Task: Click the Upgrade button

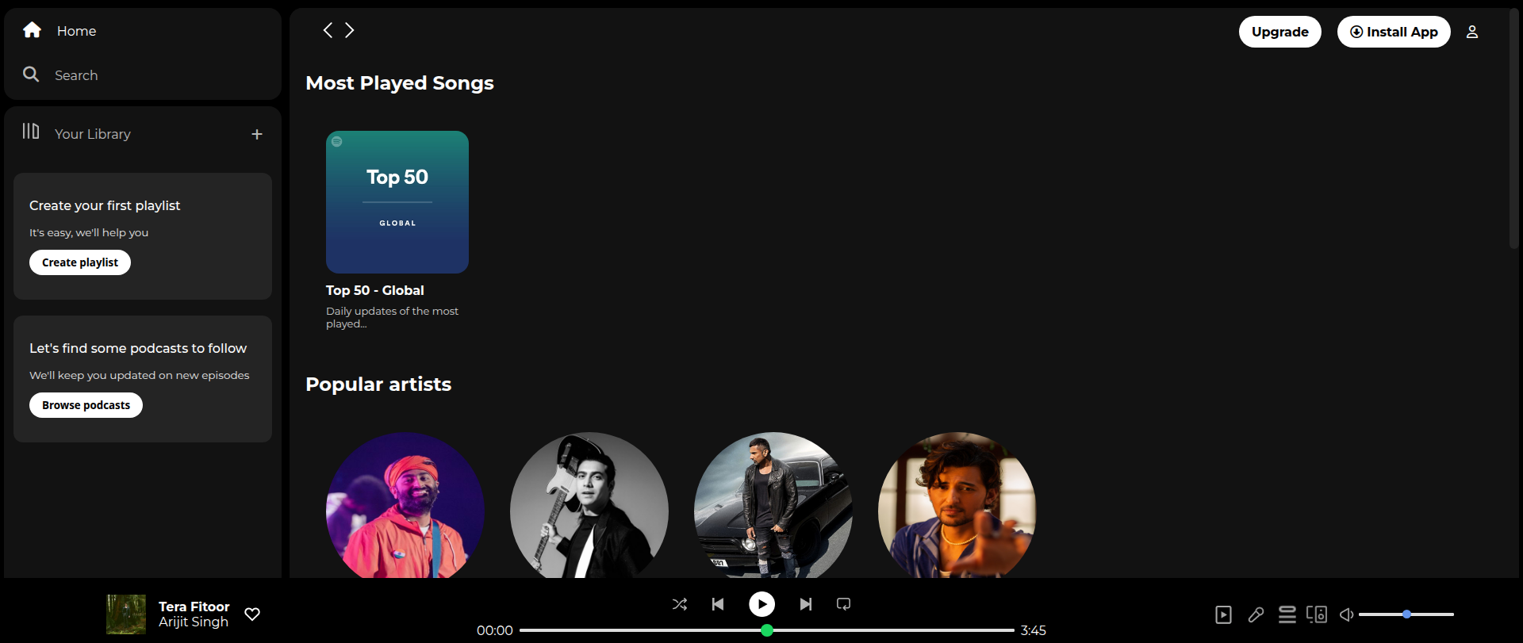Action: point(1279,32)
